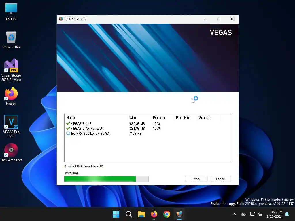295x221 pixels.
Task: Sort the list by the Name column
Action: pos(96,118)
